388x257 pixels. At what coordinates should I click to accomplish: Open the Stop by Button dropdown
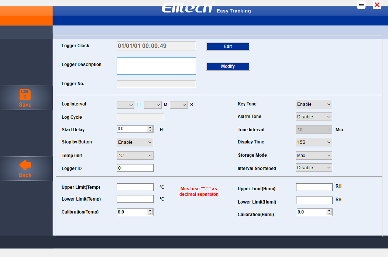pos(135,142)
